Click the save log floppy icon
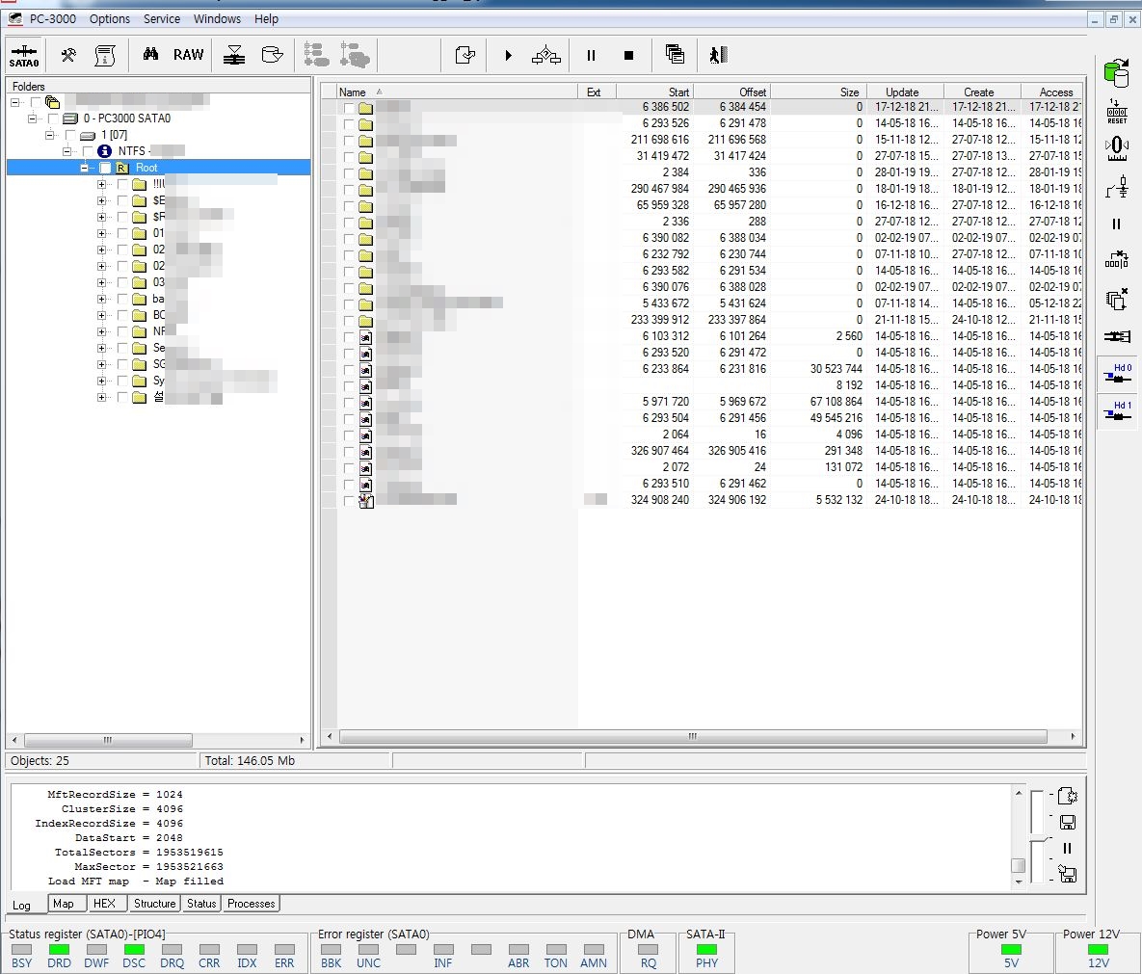This screenshot has width=1142, height=974. click(x=1067, y=822)
